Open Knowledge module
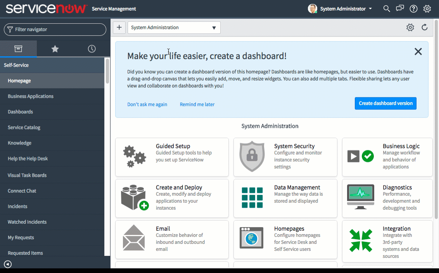The image size is (439, 273). click(x=52, y=143)
